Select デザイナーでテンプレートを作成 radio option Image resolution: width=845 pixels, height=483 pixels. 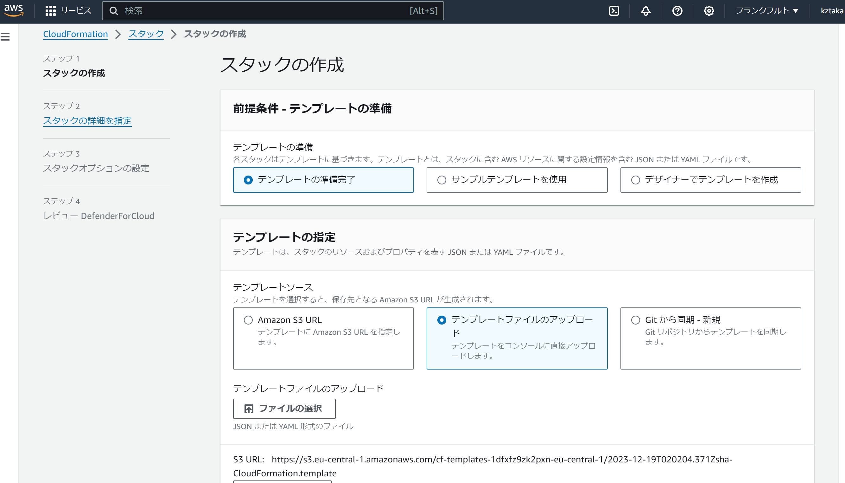tap(635, 180)
